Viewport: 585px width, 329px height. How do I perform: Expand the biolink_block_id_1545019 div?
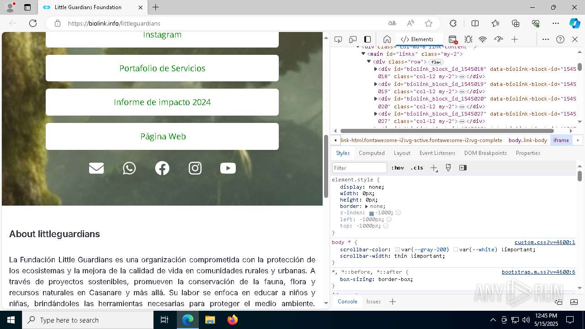(376, 84)
